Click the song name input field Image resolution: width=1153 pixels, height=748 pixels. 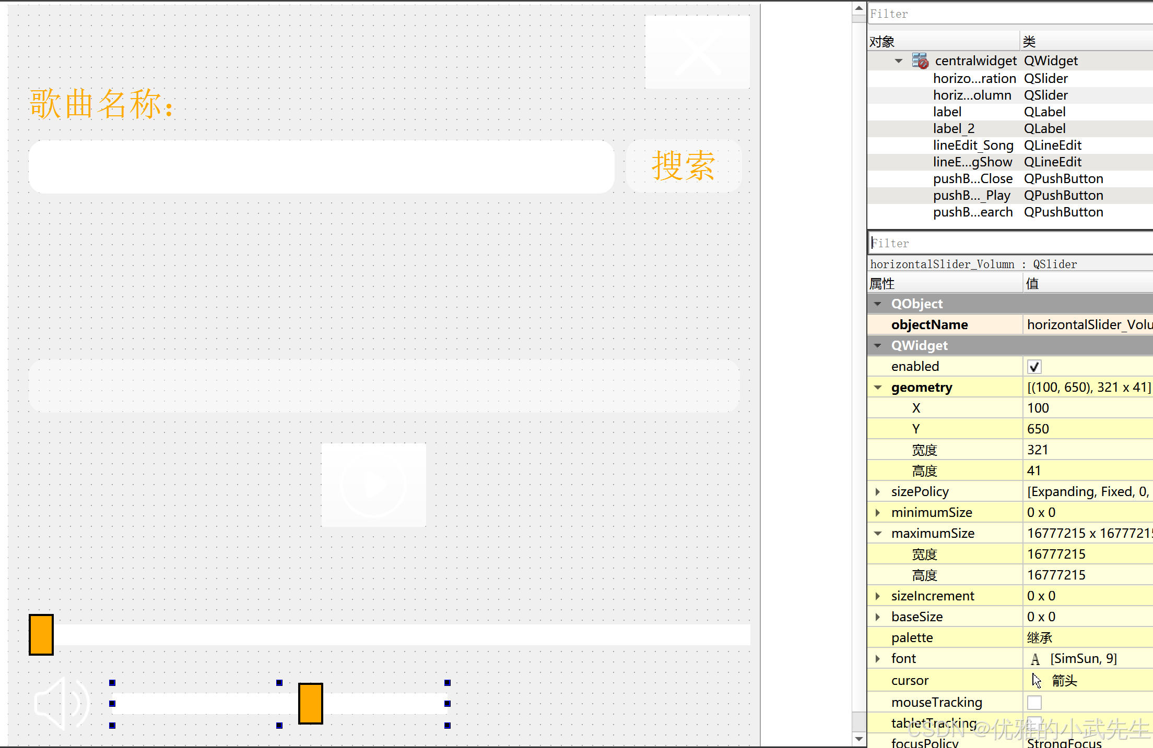[x=321, y=166]
